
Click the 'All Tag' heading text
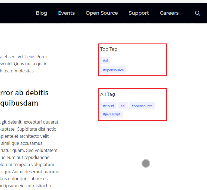(x=108, y=94)
